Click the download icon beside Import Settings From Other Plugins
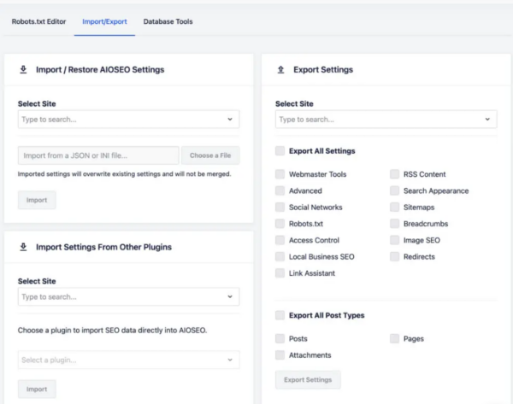513x404 pixels. [x=23, y=247]
